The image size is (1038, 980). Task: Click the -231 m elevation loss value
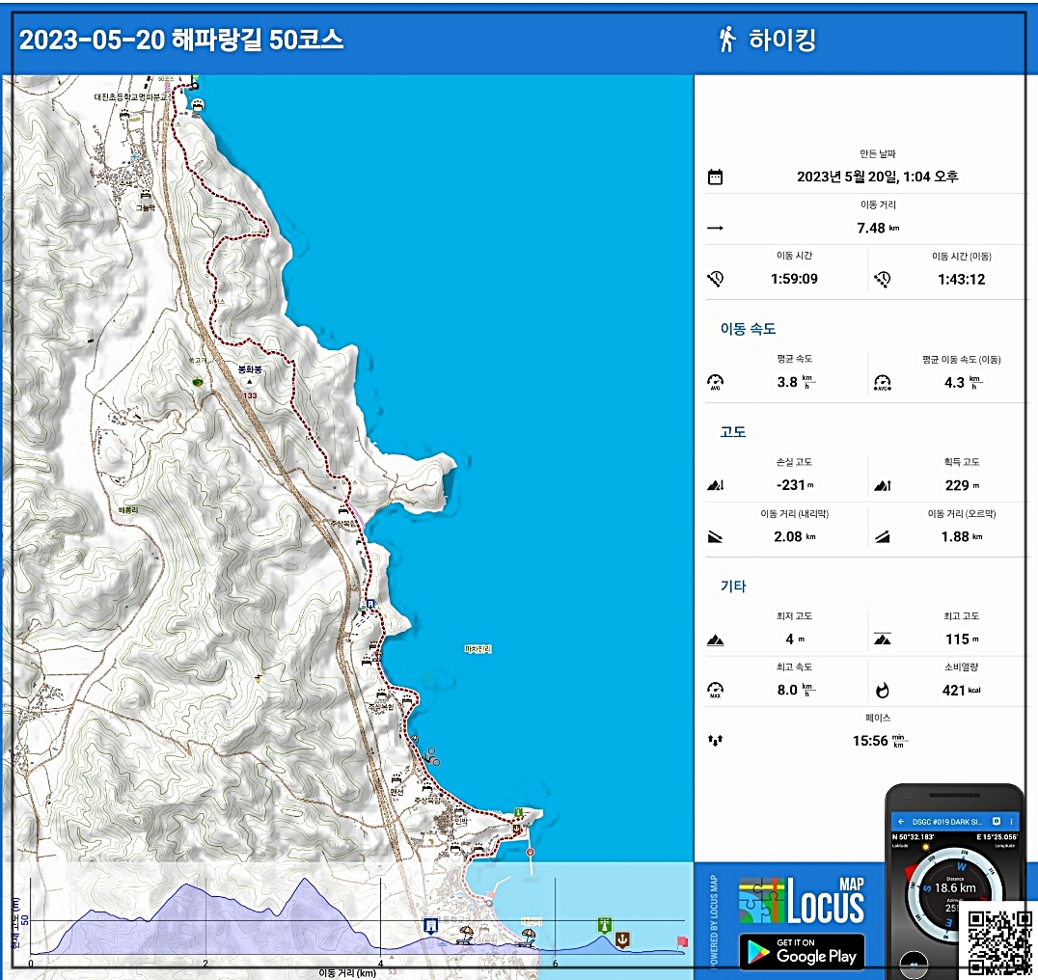click(x=795, y=485)
